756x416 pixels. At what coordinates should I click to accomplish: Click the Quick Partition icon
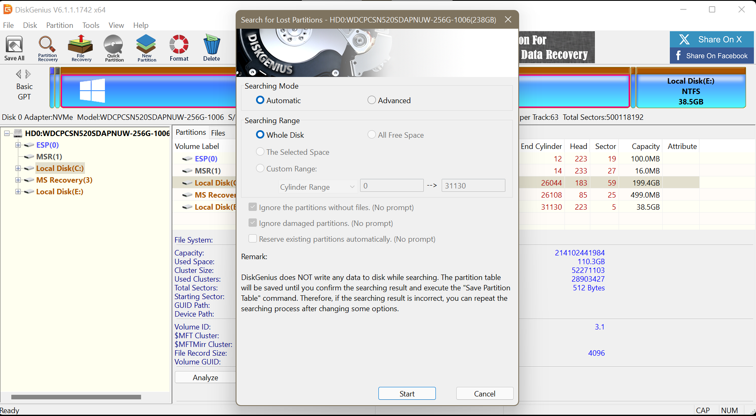click(x=114, y=48)
